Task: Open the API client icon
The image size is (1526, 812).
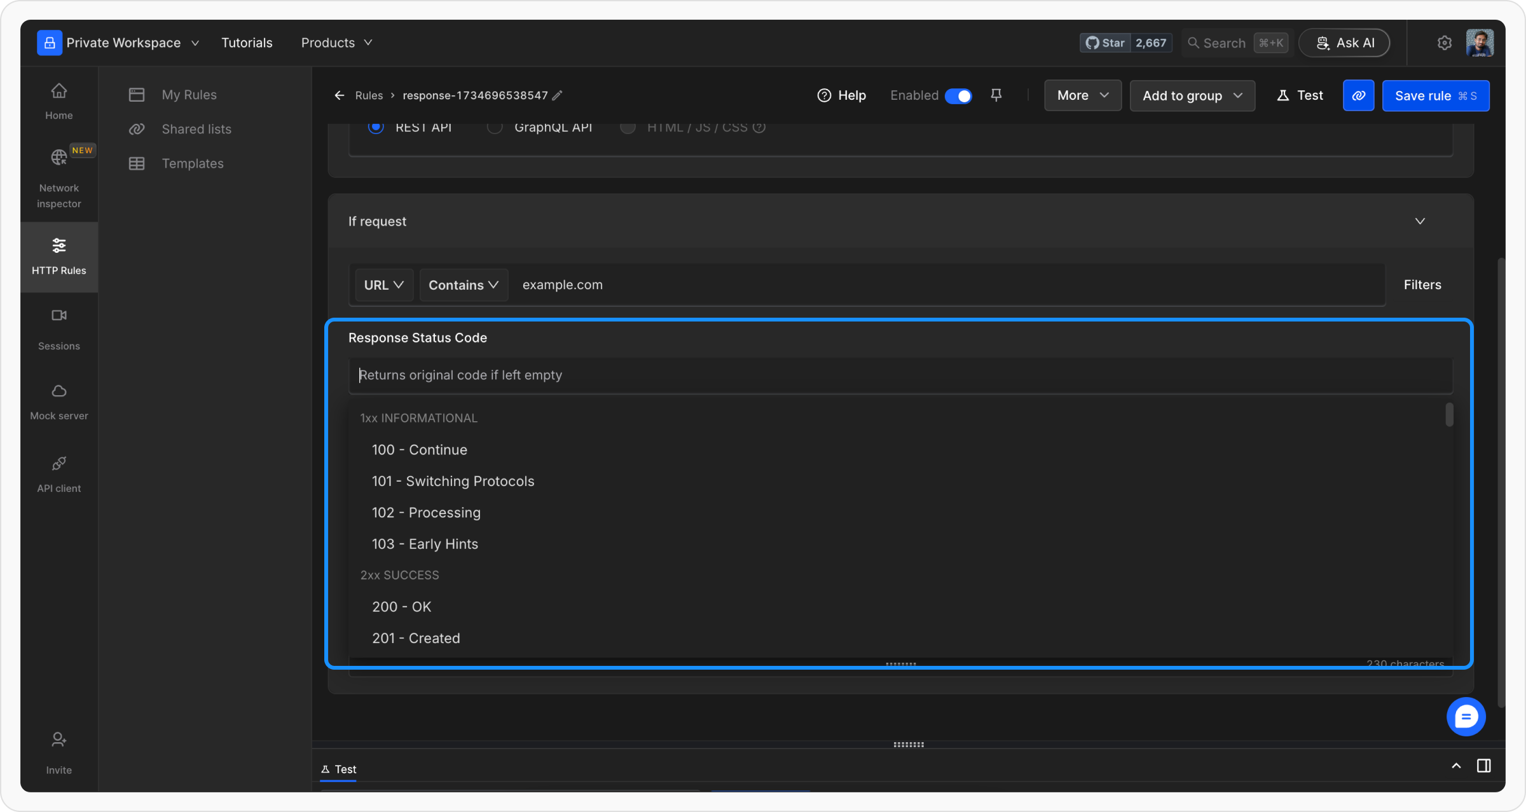Action: pyautogui.click(x=58, y=464)
